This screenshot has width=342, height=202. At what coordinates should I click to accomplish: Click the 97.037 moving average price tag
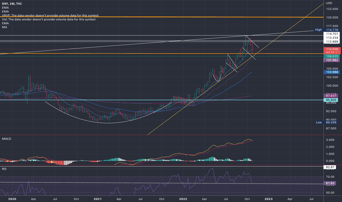331,96
